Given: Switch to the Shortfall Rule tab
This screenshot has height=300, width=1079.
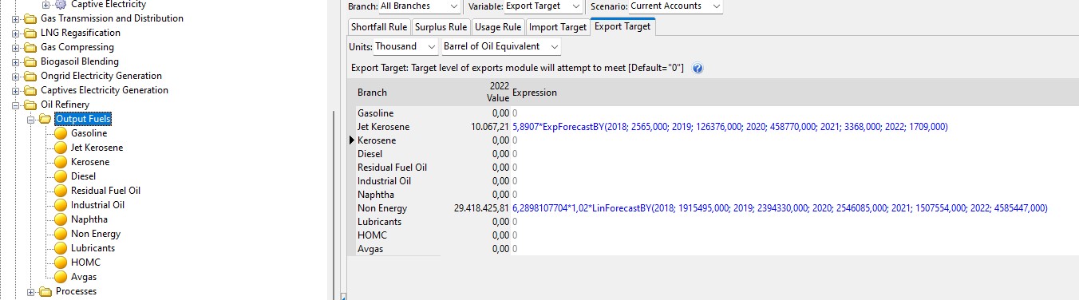Looking at the screenshot, I should click(x=379, y=27).
